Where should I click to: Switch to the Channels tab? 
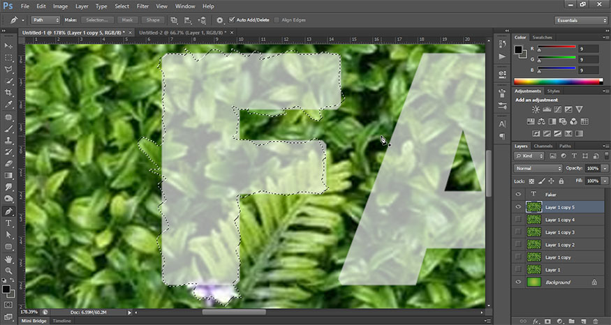click(543, 146)
